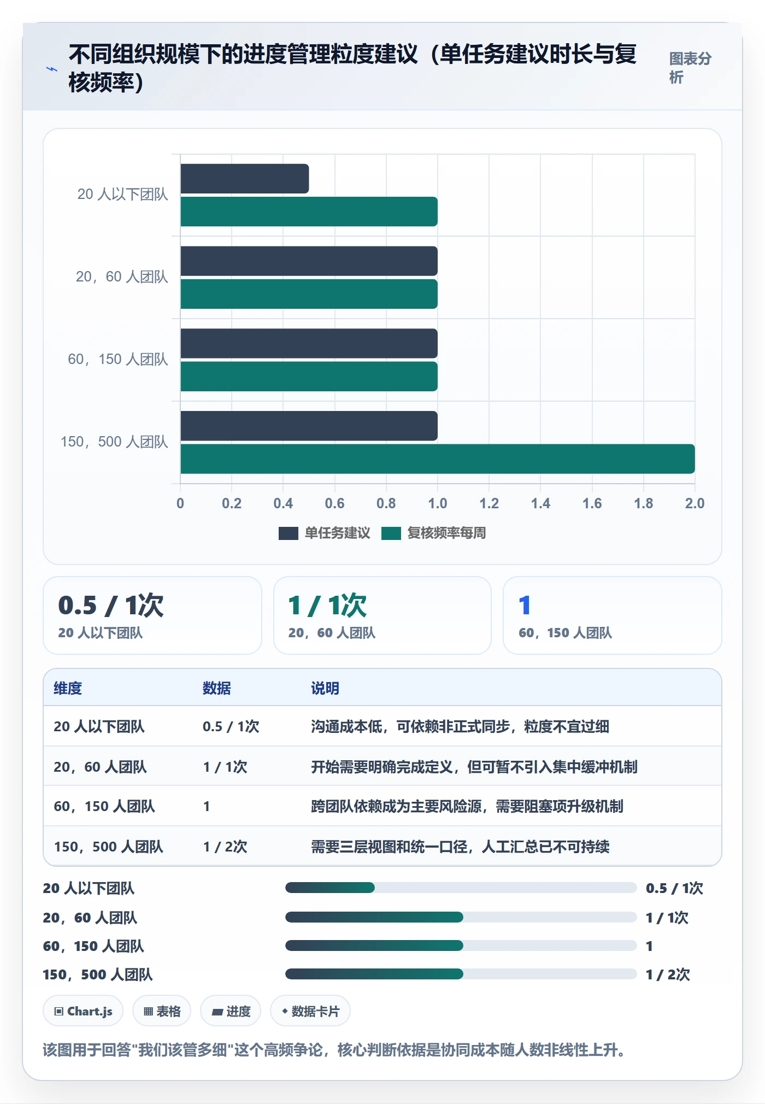The image size is (765, 1104).
Task: Click the long green bar for 150，500 人团队
Action: pos(438,459)
